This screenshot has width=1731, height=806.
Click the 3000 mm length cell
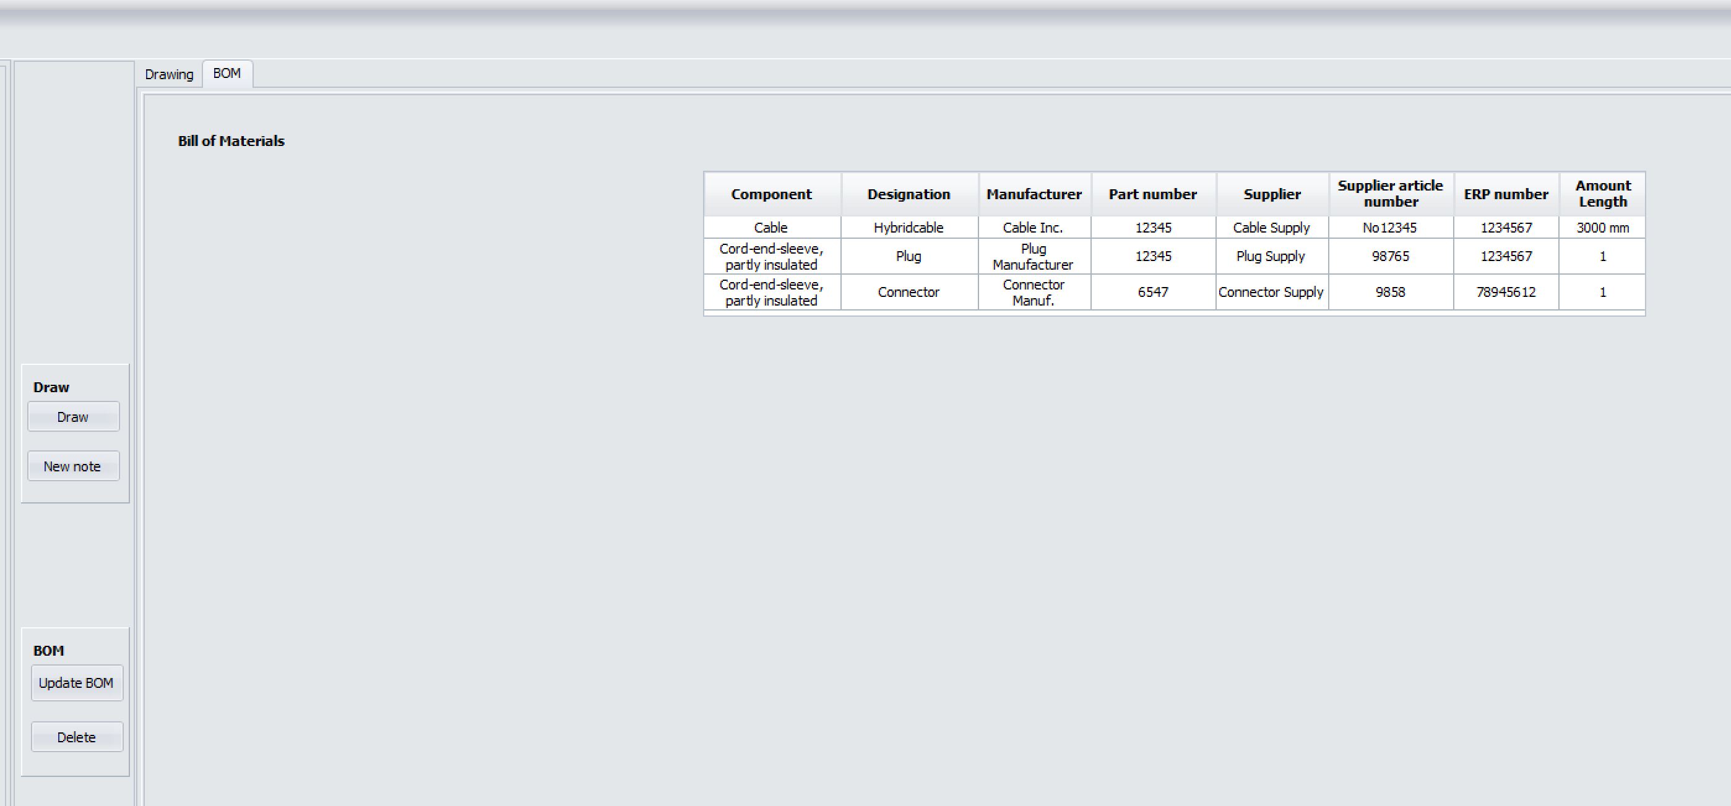pyautogui.click(x=1603, y=228)
